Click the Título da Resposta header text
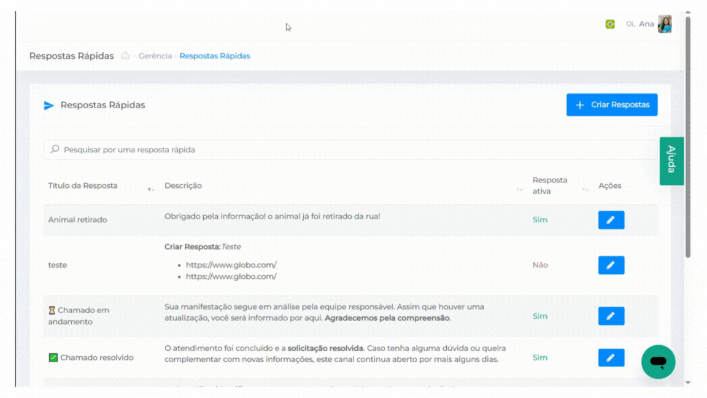This screenshot has height=398, width=707. (x=83, y=185)
